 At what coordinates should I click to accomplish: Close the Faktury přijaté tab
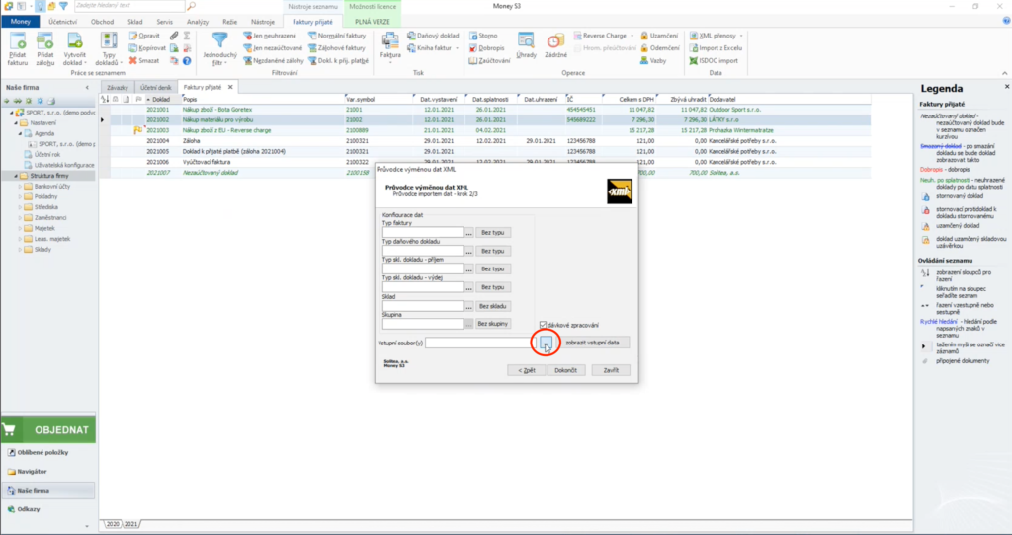click(230, 87)
